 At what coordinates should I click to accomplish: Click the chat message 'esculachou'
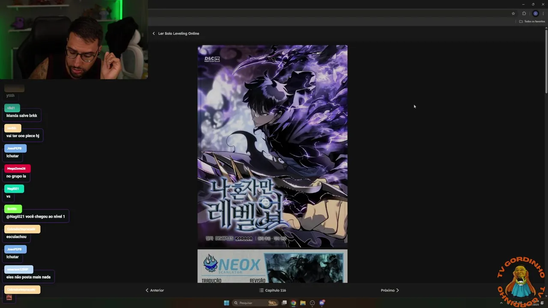[16, 237]
